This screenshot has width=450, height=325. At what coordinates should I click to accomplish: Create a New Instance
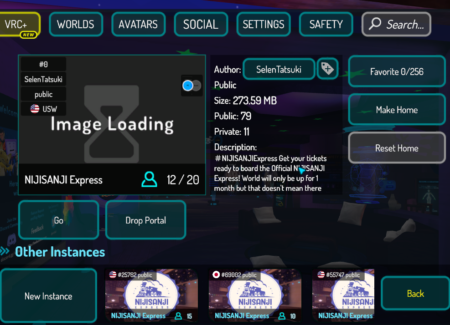click(x=48, y=296)
